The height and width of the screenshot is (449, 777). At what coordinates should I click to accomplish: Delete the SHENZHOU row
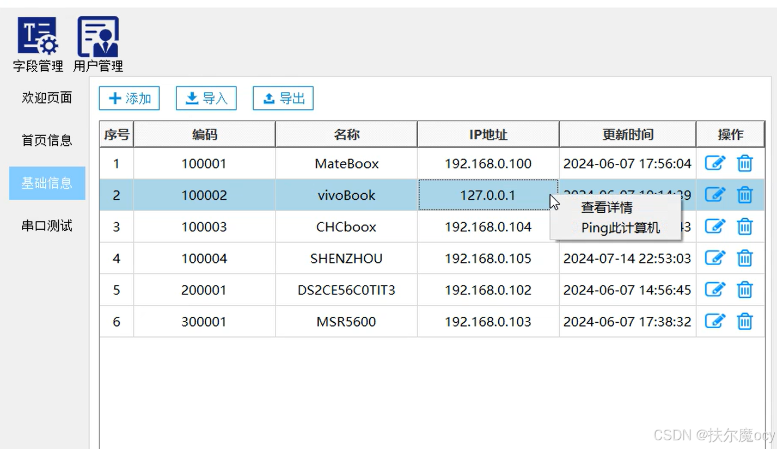point(744,258)
